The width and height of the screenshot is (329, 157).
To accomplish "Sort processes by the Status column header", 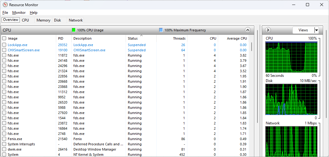I will point(133,38).
